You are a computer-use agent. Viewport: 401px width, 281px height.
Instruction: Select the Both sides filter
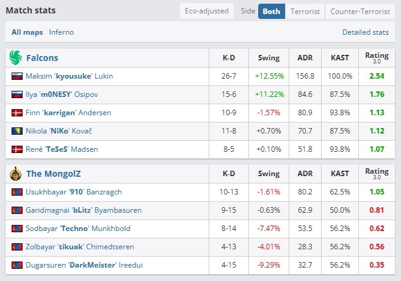pos(272,11)
